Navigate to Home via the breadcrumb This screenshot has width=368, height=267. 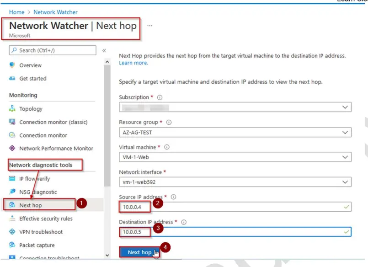coord(16,12)
